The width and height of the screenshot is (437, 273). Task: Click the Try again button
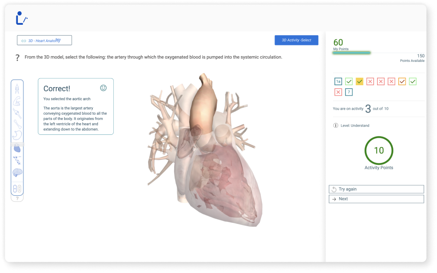point(376,189)
